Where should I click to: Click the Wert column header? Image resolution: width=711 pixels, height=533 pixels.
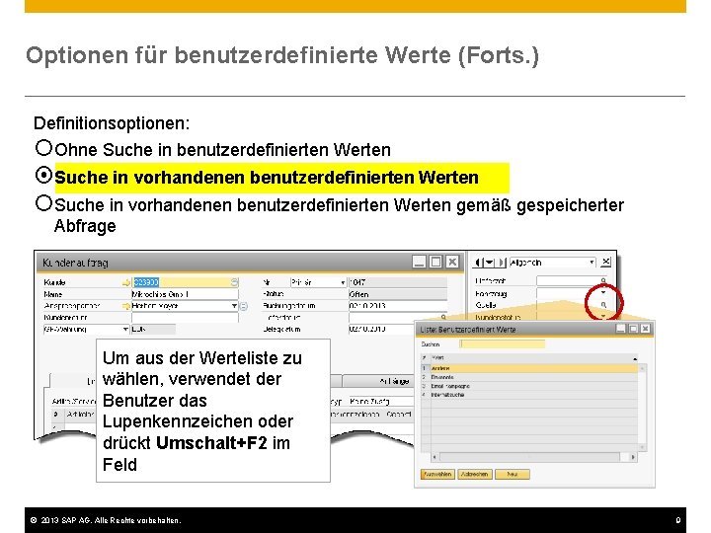[x=534, y=358]
